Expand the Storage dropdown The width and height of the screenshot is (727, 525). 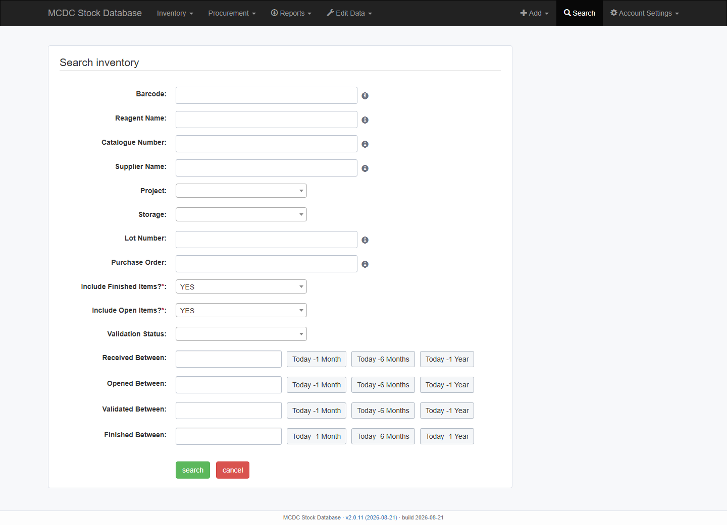coord(241,214)
